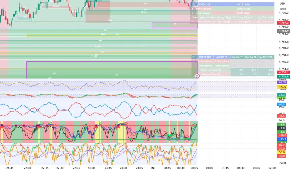Image resolution: width=291 pixels, height=171 pixels.
Task: Click the 1h label inside the upper magenta box
Action: pyautogui.click(x=175, y=24)
